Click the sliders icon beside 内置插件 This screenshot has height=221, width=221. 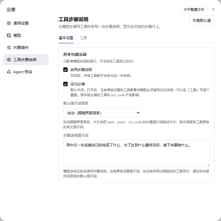(9, 48)
